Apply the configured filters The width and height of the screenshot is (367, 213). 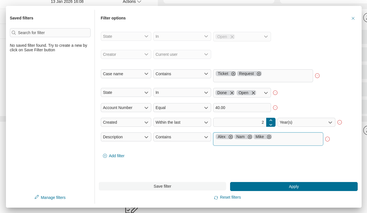pyautogui.click(x=294, y=187)
